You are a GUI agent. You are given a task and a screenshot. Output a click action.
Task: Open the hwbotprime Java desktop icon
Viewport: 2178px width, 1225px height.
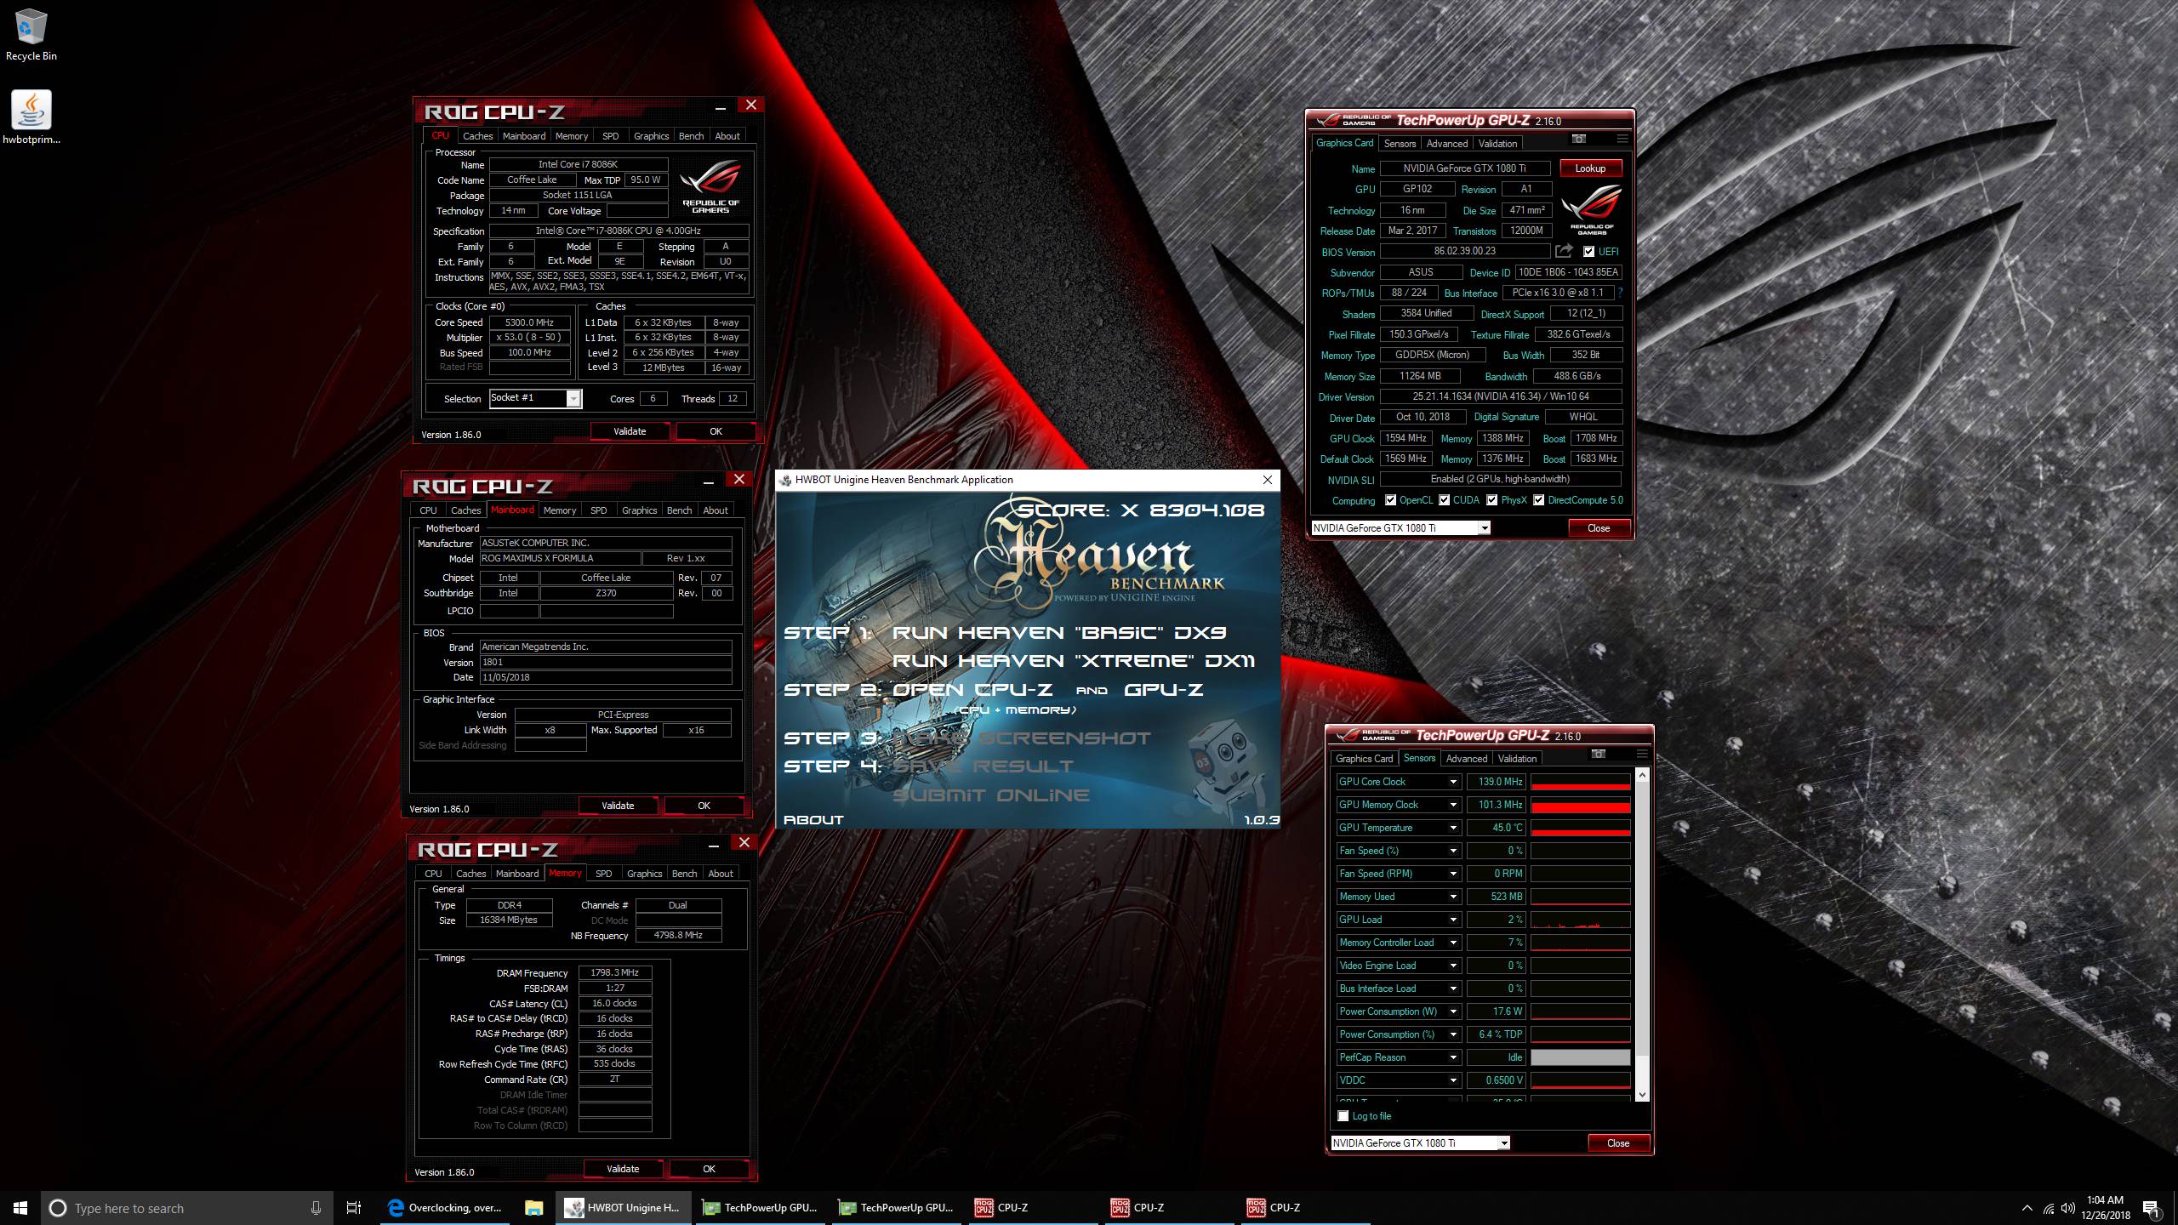pos(31,117)
